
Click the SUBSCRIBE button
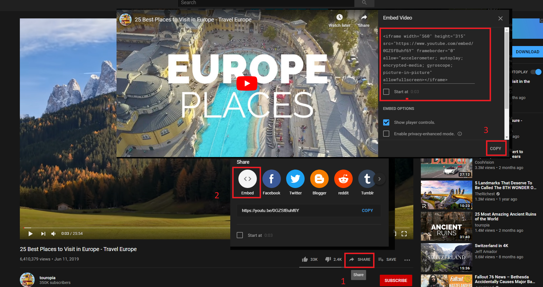pos(396,280)
